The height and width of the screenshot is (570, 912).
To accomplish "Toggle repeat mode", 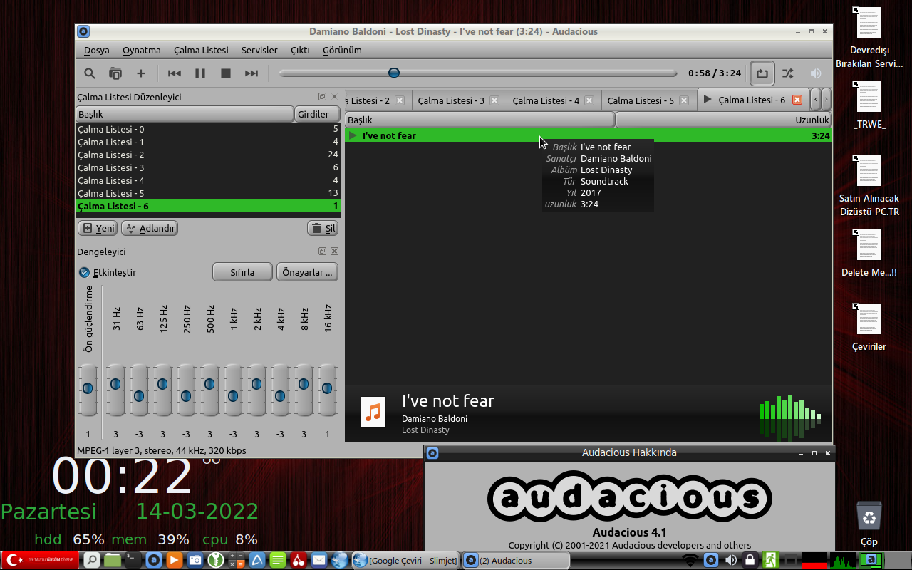I will coord(762,73).
